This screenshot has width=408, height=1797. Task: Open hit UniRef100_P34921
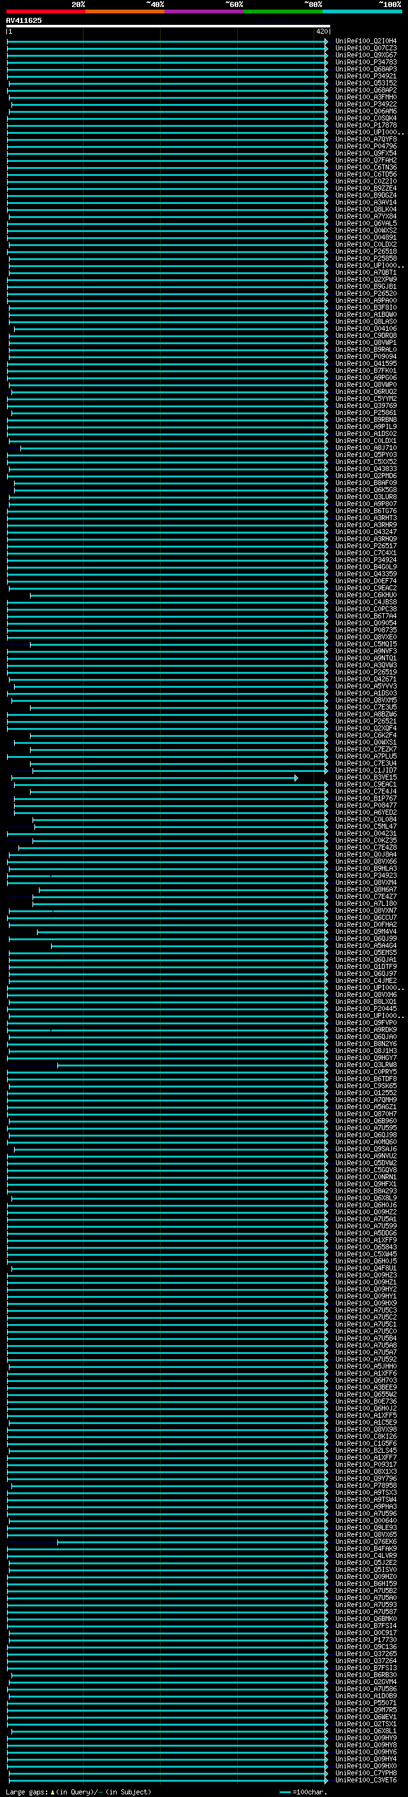click(366, 76)
